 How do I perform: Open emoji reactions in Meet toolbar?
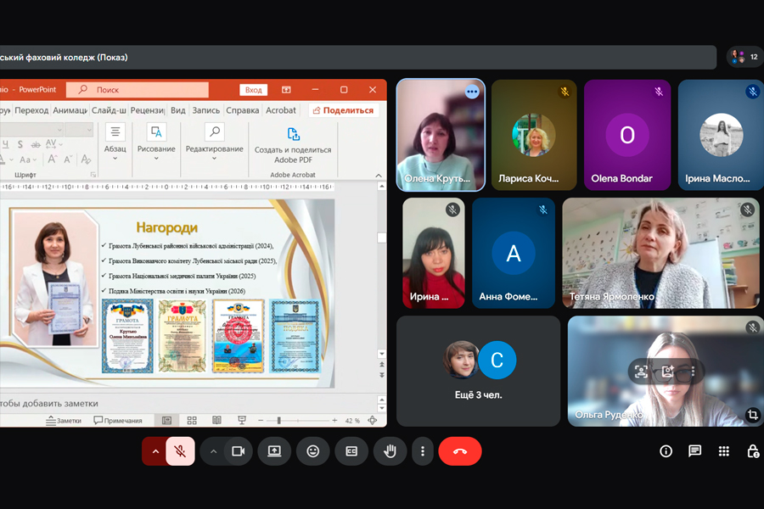[x=312, y=451]
